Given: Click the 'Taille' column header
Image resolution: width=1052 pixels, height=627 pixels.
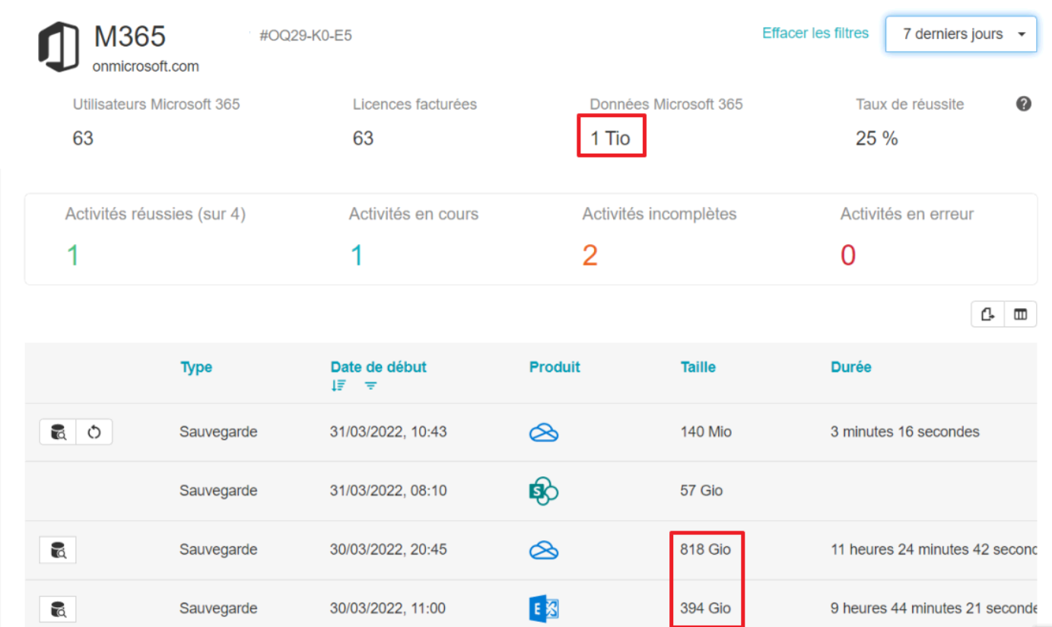Looking at the screenshot, I should point(698,367).
